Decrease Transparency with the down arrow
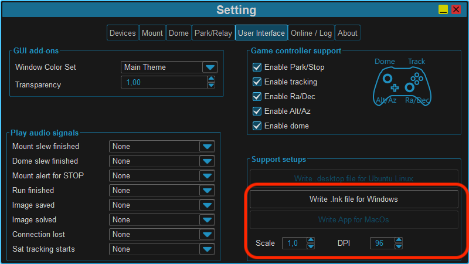This screenshot has width=469, height=264. 211,85
